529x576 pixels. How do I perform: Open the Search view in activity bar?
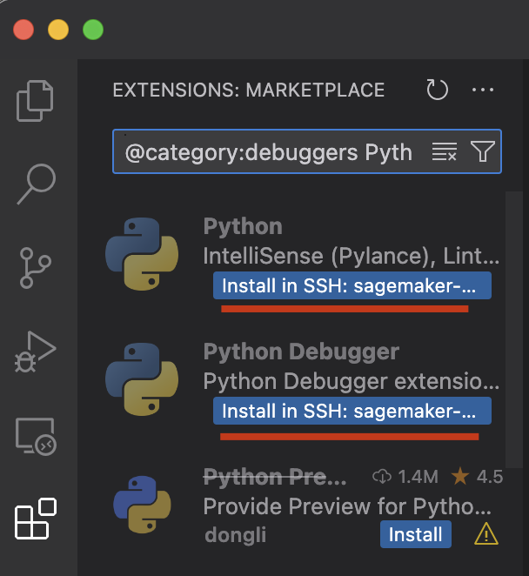pyautogui.click(x=37, y=184)
